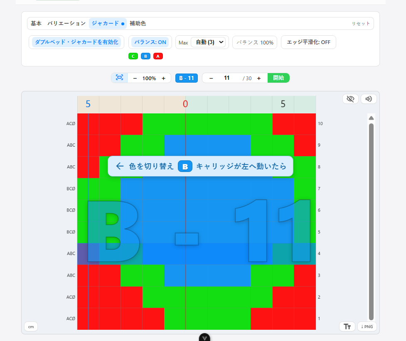Click the fit-to-screen zoom icon

119,78
